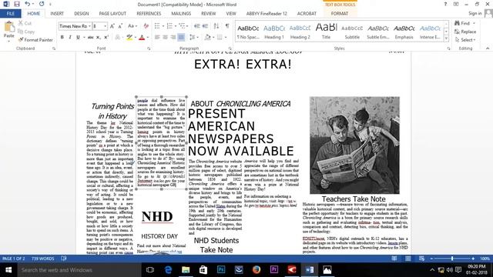The image size is (493, 277).
Task: Click the Find button
Action: (464, 23)
